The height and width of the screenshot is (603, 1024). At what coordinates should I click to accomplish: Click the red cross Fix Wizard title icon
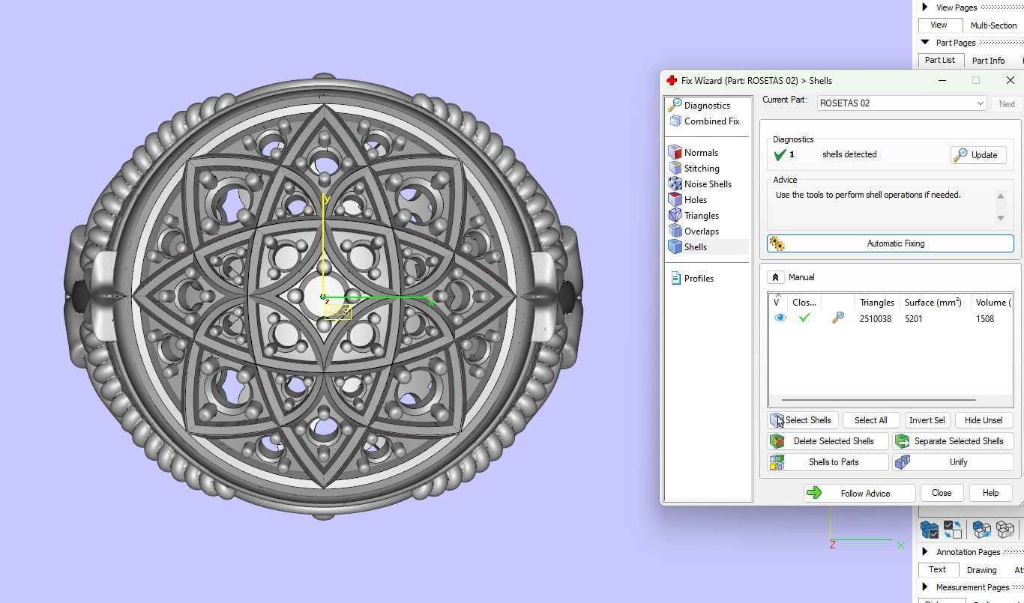tap(672, 81)
